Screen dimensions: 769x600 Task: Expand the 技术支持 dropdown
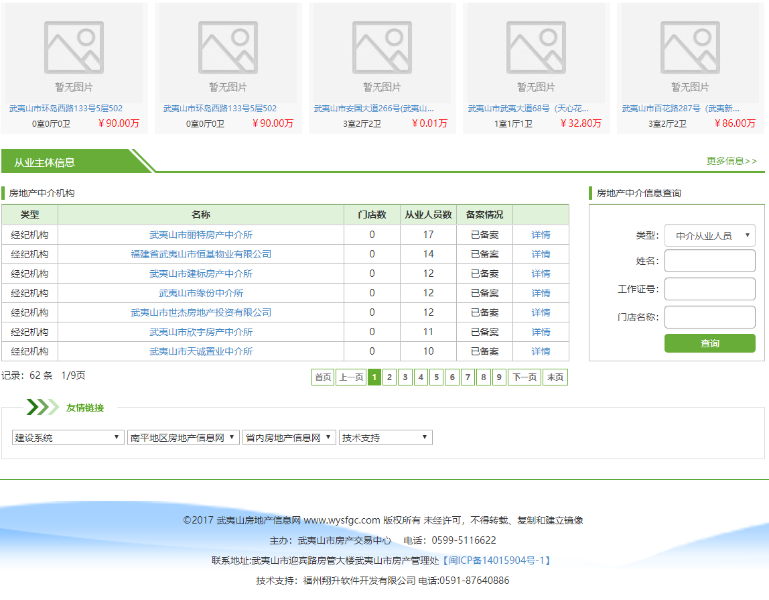pyautogui.click(x=385, y=438)
